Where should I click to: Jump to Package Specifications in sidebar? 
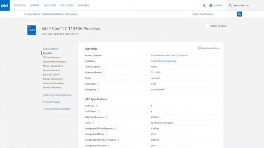point(53,79)
